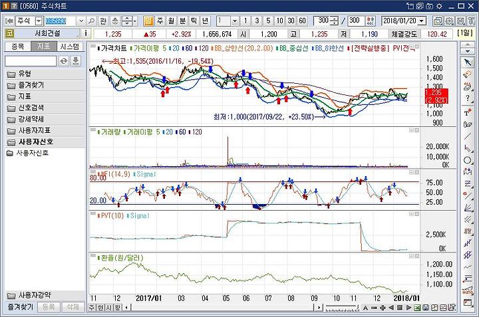
Task: Switch to 분 minute chart period
Action: [182, 21]
